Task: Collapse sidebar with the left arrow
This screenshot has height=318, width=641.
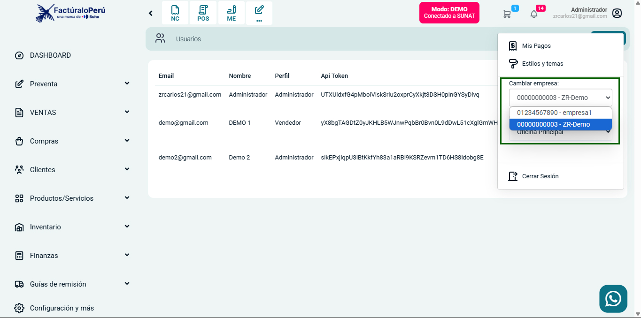Action: point(151,13)
